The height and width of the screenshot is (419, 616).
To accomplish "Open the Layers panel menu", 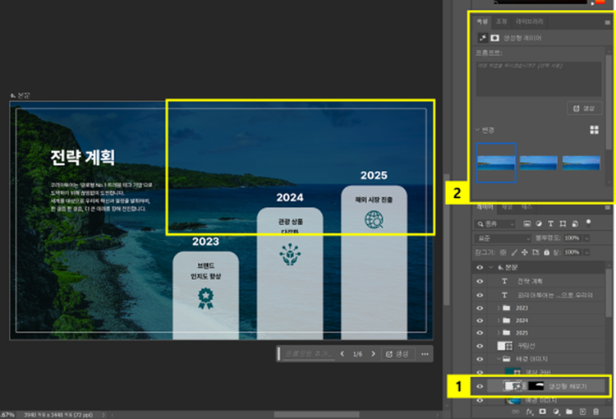I will (607, 207).
